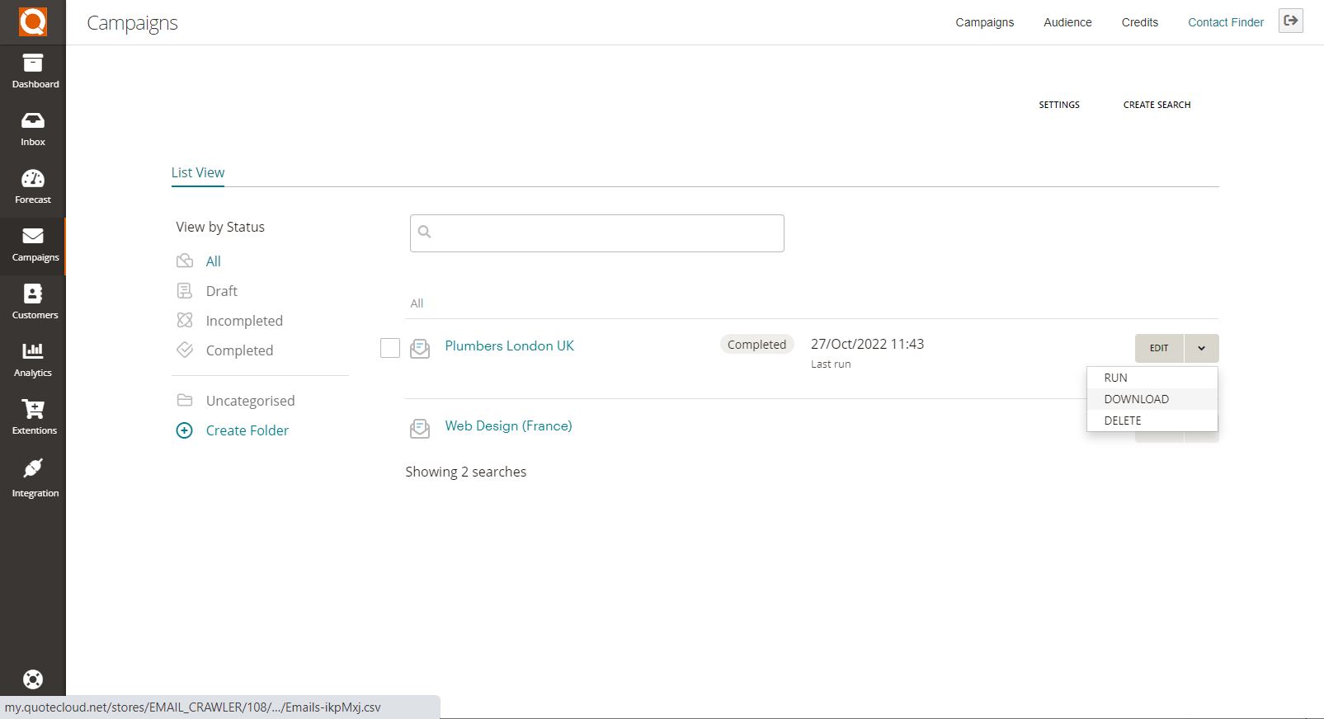This screenshot has width=1324, height=719.
Task: Click the View by Status heading
Action: tap(220, 227)
